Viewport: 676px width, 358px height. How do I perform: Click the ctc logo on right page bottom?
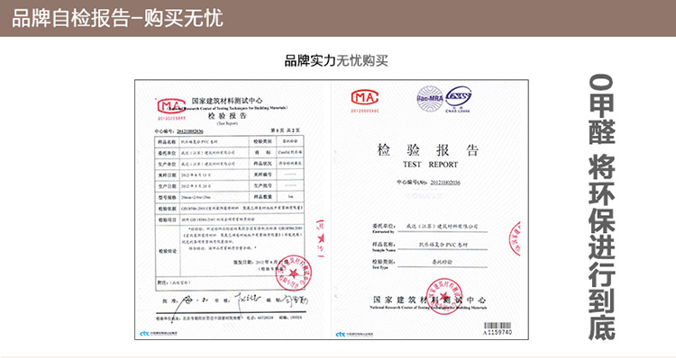click(354, 334)
